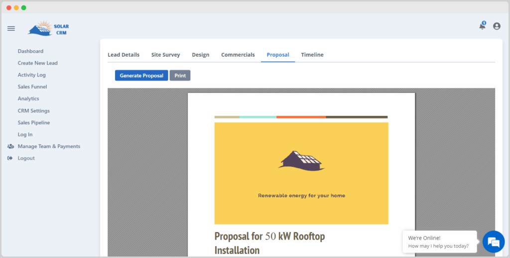The height and width of the screenshot is (258, 510).
Task: Click the red close window button
Action: point(9,8)
